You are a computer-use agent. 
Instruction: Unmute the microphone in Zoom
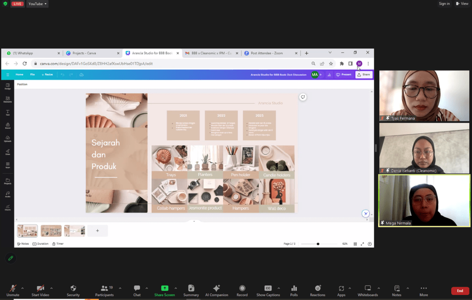[x=13, y=288]
